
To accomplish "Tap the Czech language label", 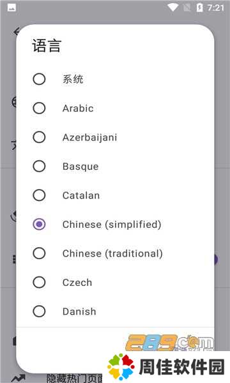I will pos(77,283).
